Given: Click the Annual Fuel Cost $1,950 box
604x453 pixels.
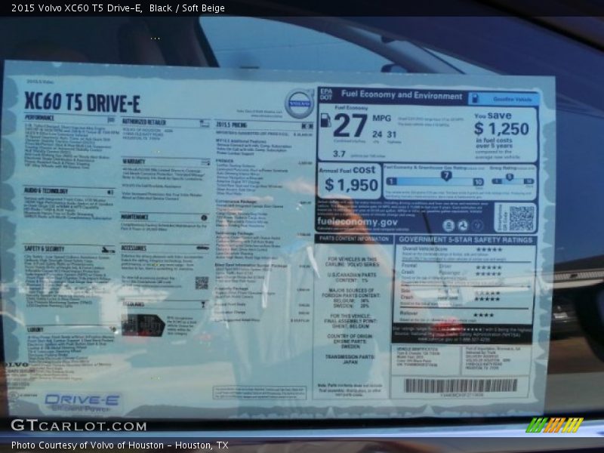Looking at the screenshot, I should click(x=350, y=180).
